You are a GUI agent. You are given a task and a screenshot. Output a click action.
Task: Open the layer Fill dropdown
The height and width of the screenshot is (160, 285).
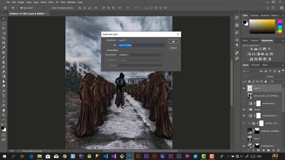tap(282, 82)
